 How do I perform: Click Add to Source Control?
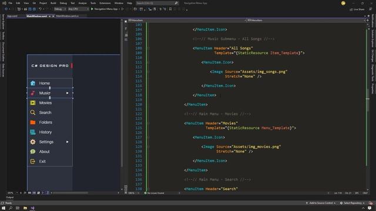pos(321,203)
